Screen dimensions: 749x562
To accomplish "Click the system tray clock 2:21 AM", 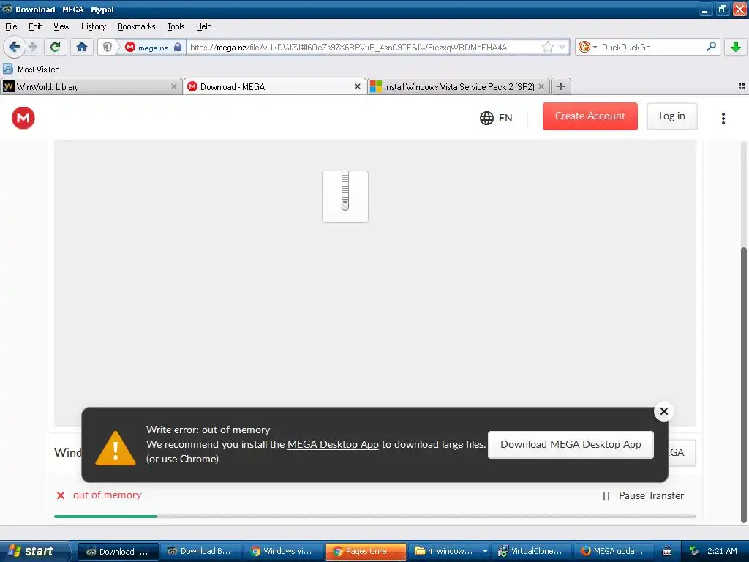I will click(x=722, y=551).
